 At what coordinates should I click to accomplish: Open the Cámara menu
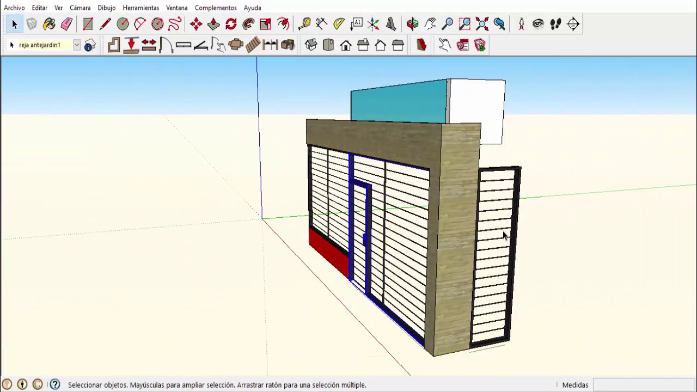coord(80,8)
